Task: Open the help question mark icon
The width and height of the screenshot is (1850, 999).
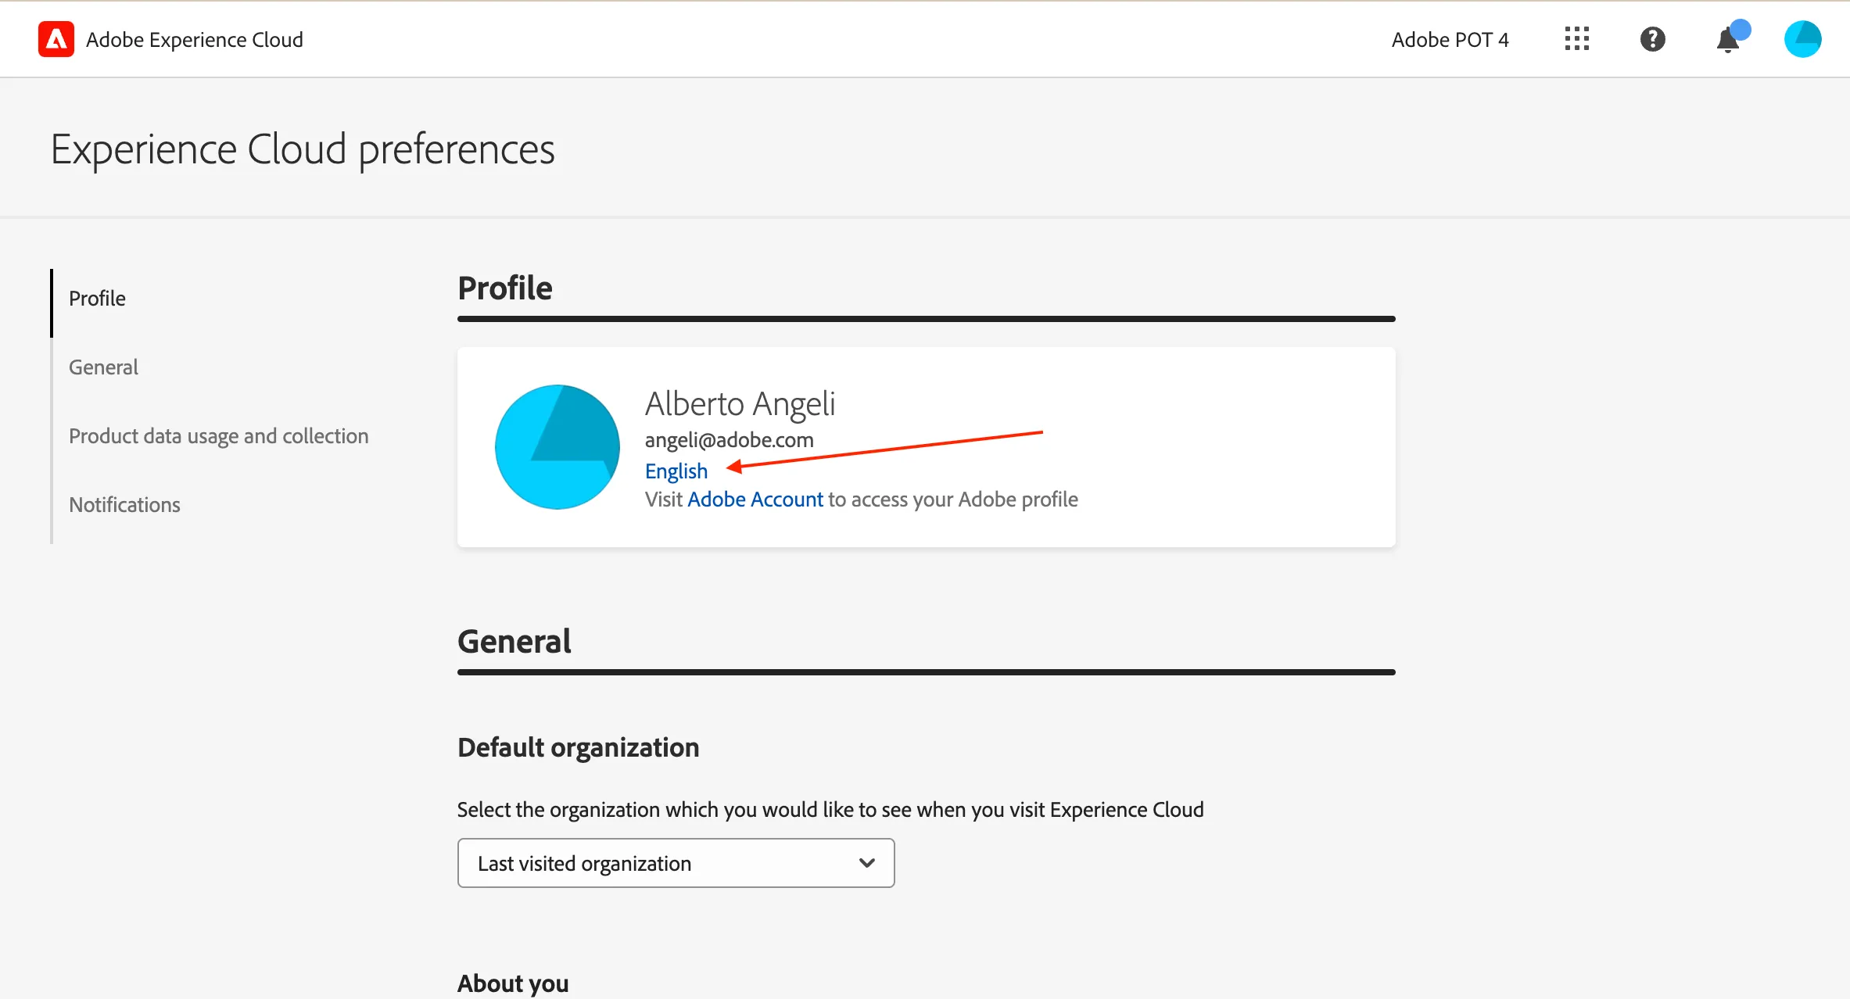Action: [x=1653, y=39]
